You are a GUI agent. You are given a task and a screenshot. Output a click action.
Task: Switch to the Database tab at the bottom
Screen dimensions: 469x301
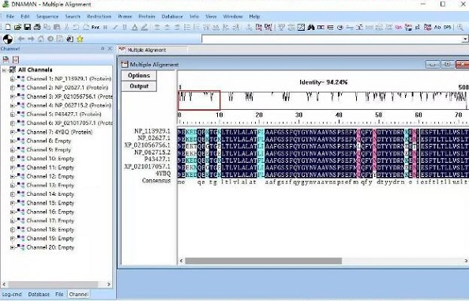point(39,295)
